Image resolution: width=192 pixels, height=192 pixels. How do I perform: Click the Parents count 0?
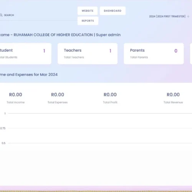click(x=176, y=51)
